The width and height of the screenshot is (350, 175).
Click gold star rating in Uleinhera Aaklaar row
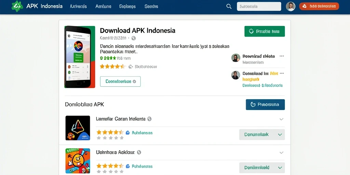[110, 166]
